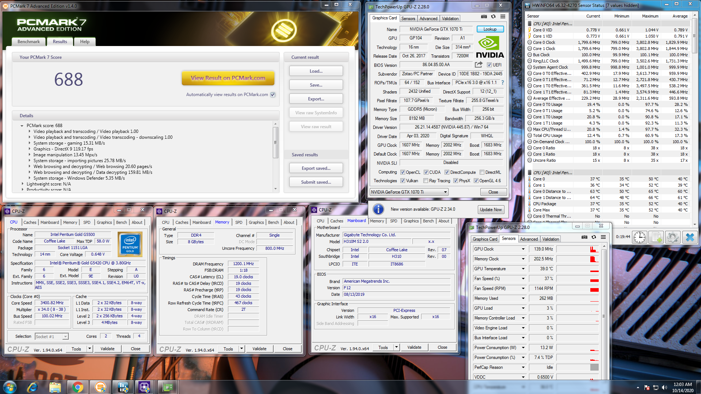Open Windows Explorer folder on taskbar
701x394 pixels.
click(x=55, y=387)
